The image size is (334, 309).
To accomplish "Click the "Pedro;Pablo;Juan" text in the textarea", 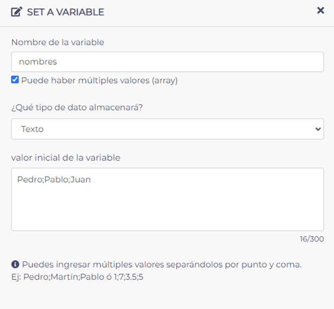I will click(x=54, y=180).
